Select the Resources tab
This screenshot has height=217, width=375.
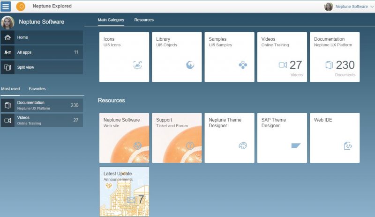click(x=144, y=20)
